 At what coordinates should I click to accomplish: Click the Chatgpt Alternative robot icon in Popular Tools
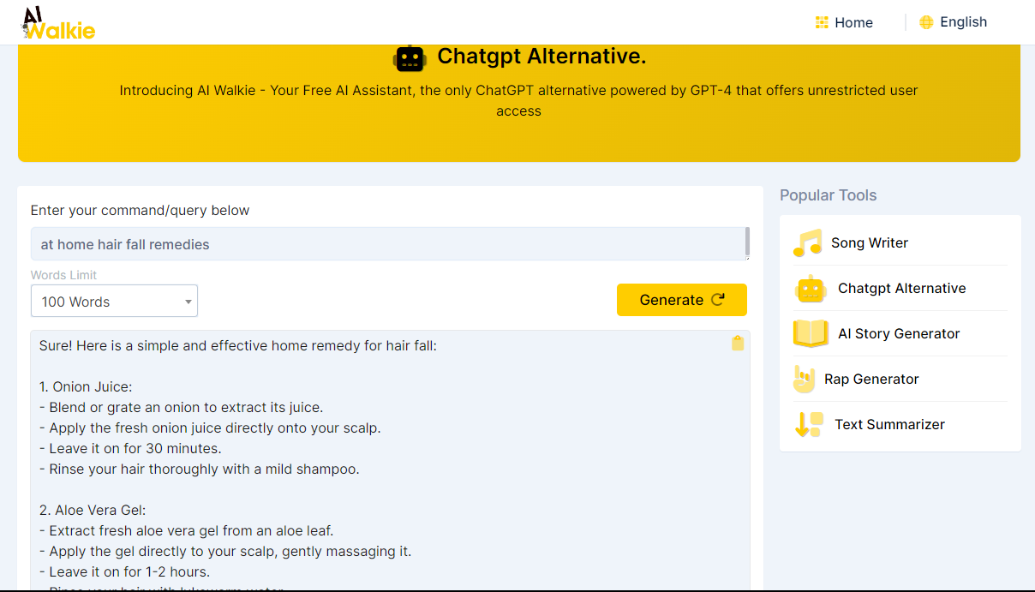[810, 289]
